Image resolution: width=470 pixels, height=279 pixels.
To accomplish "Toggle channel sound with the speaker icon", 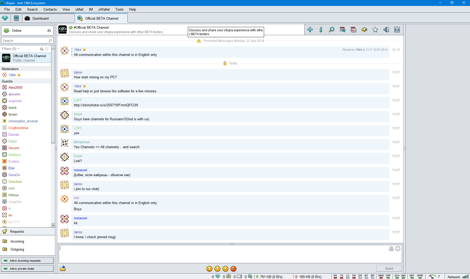I will click(x=364, y=30).
